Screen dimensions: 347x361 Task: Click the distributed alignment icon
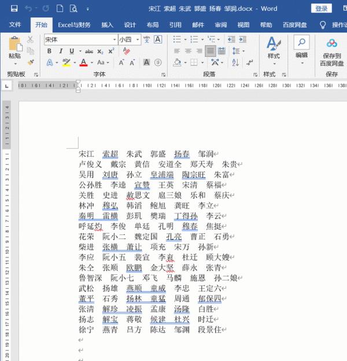coord(222,51)
